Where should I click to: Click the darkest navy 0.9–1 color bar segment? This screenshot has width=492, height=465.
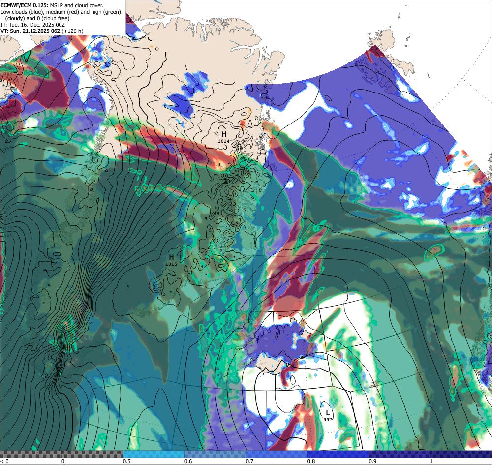tap(430, 454)
